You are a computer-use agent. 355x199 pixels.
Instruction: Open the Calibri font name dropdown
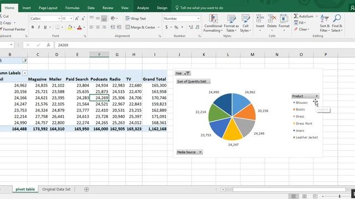[x=59, y=18]
